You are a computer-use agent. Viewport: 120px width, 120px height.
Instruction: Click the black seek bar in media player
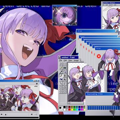(x=19, y=118)
